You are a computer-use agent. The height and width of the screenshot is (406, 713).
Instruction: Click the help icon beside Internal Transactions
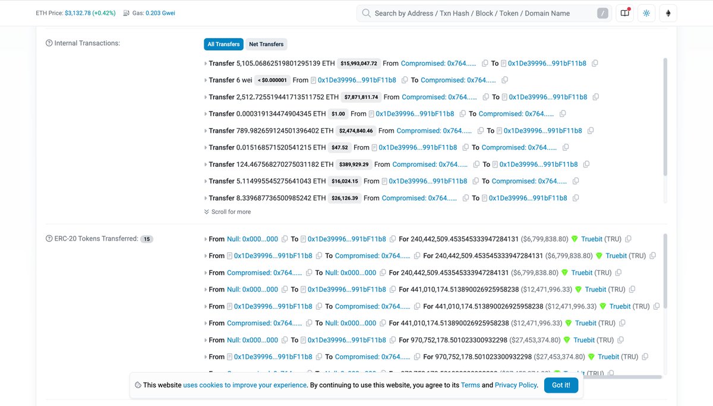click(48, 43)
